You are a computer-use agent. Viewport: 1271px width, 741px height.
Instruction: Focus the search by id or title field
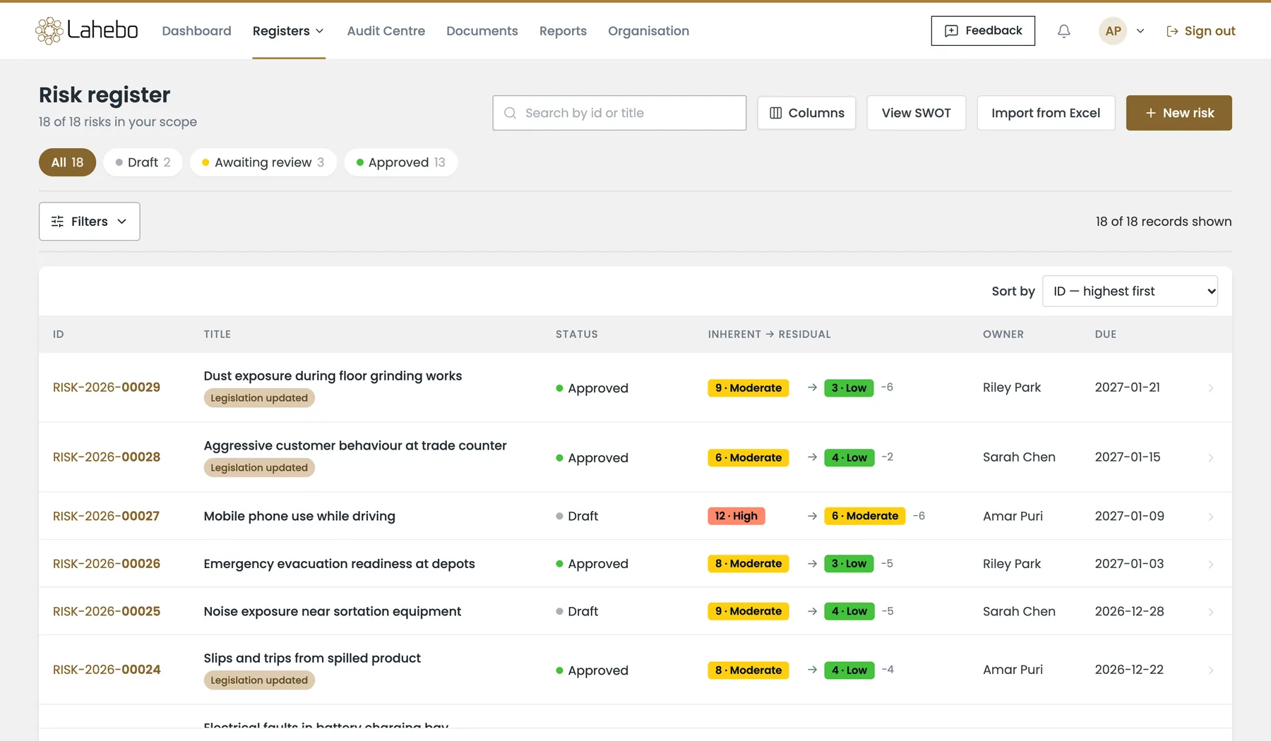(x=619, y=113)
